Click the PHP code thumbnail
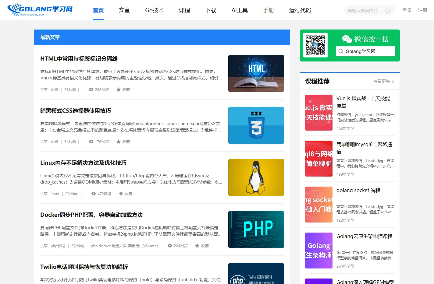 tap(256, 230)
